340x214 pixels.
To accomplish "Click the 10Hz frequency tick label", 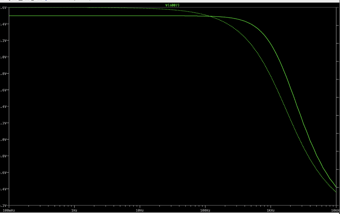I will 139,211.
